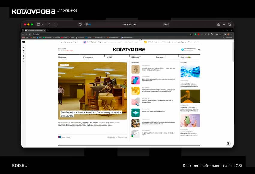The height and width of the screenshot is (174, 255).
Task: Expand the Все закладки bookmarks folder
Action: (x=228, y=38)
